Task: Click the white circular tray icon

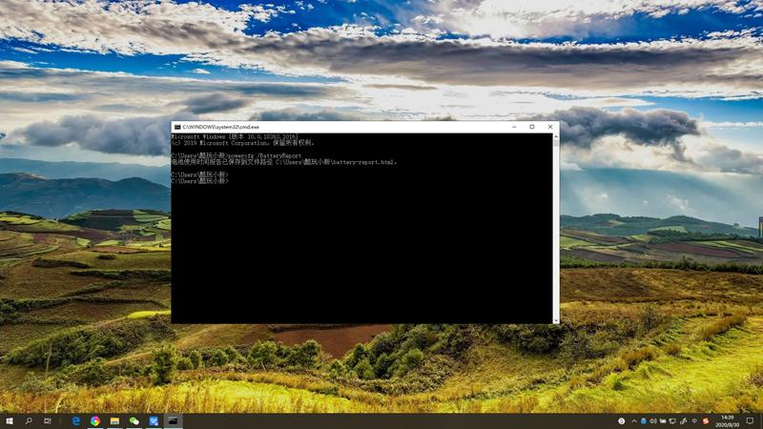Action: point(622,421)
